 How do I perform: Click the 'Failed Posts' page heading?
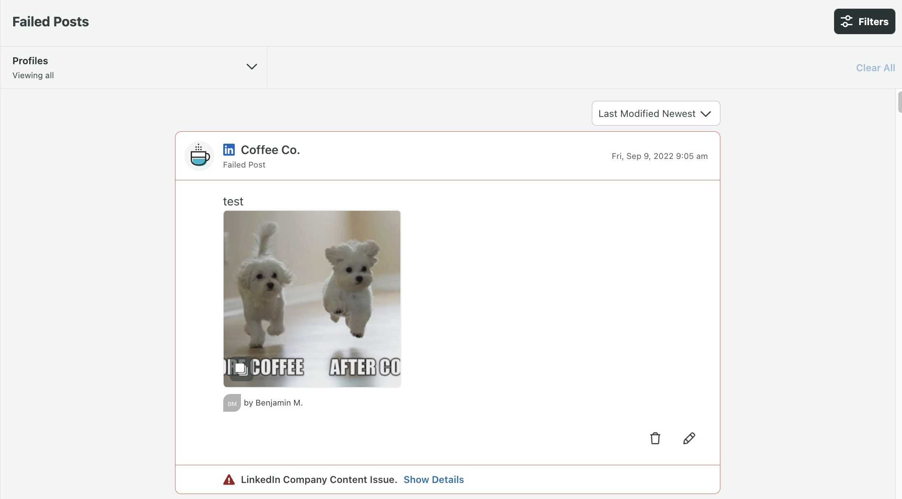point(51,21)
